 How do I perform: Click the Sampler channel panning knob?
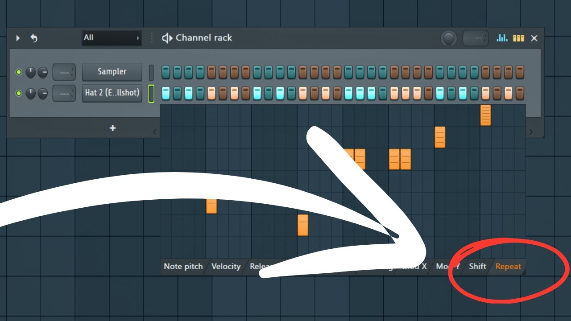point(31,72)
